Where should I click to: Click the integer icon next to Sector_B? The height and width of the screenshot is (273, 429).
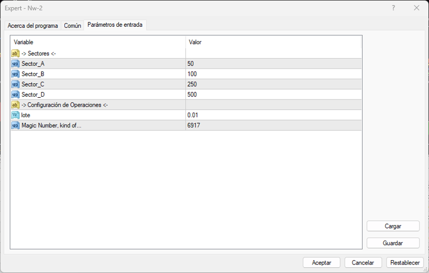tap(15, 74)
